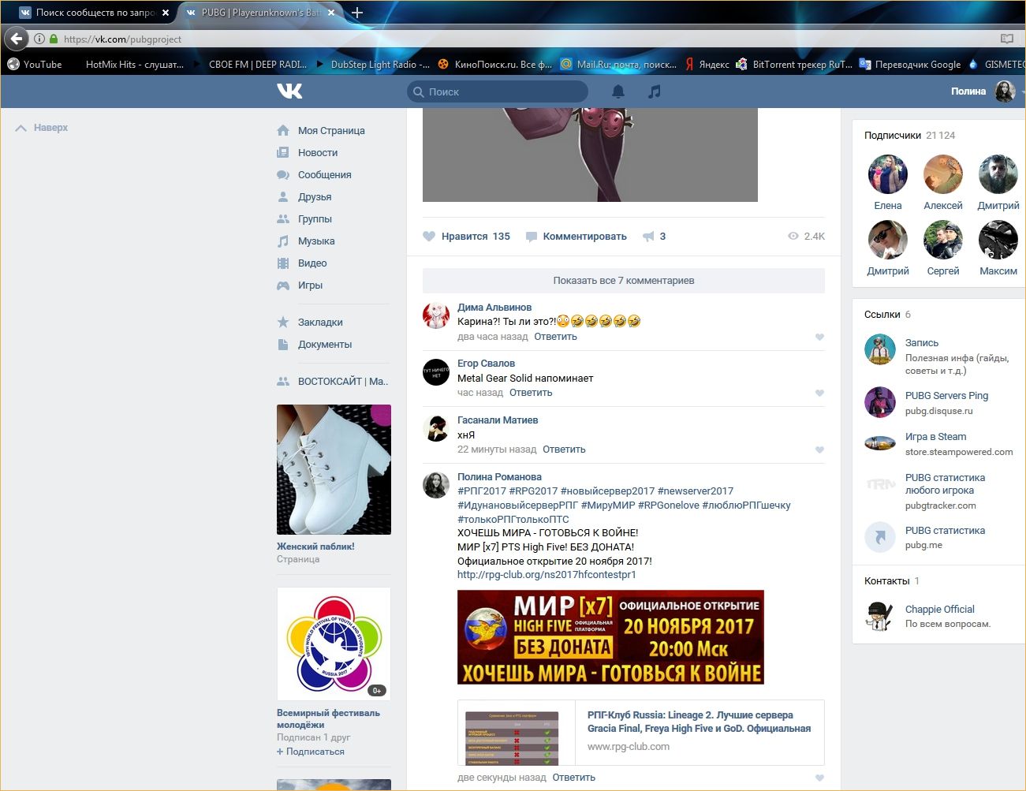Open the Игра в Steam link
The width and height of the screenshot is (1026, 791).
[x=935, y=437]
